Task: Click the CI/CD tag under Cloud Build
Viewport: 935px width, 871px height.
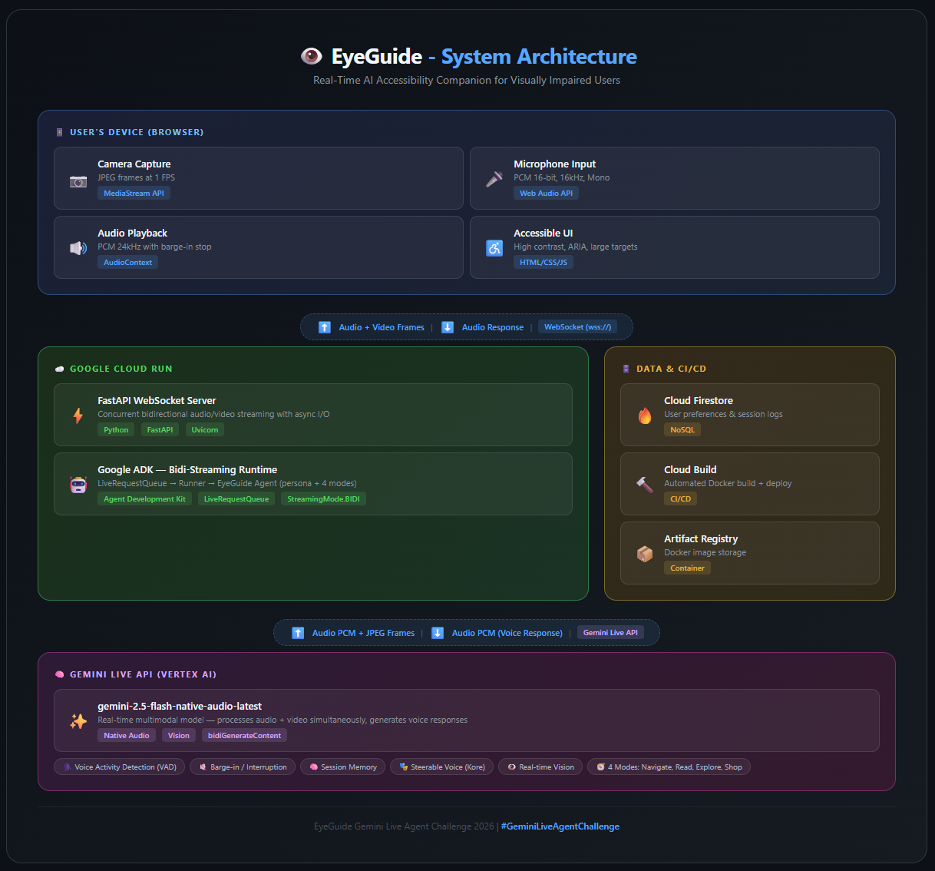Action: click(680, 499)
